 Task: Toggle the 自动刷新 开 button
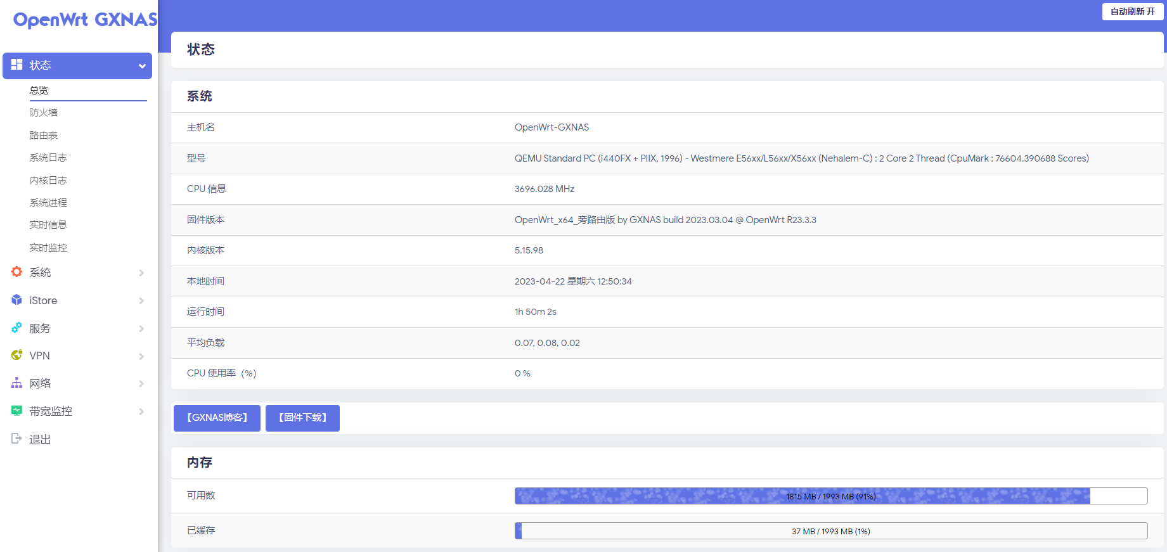pyautogui.click(x=1132, y=11)
